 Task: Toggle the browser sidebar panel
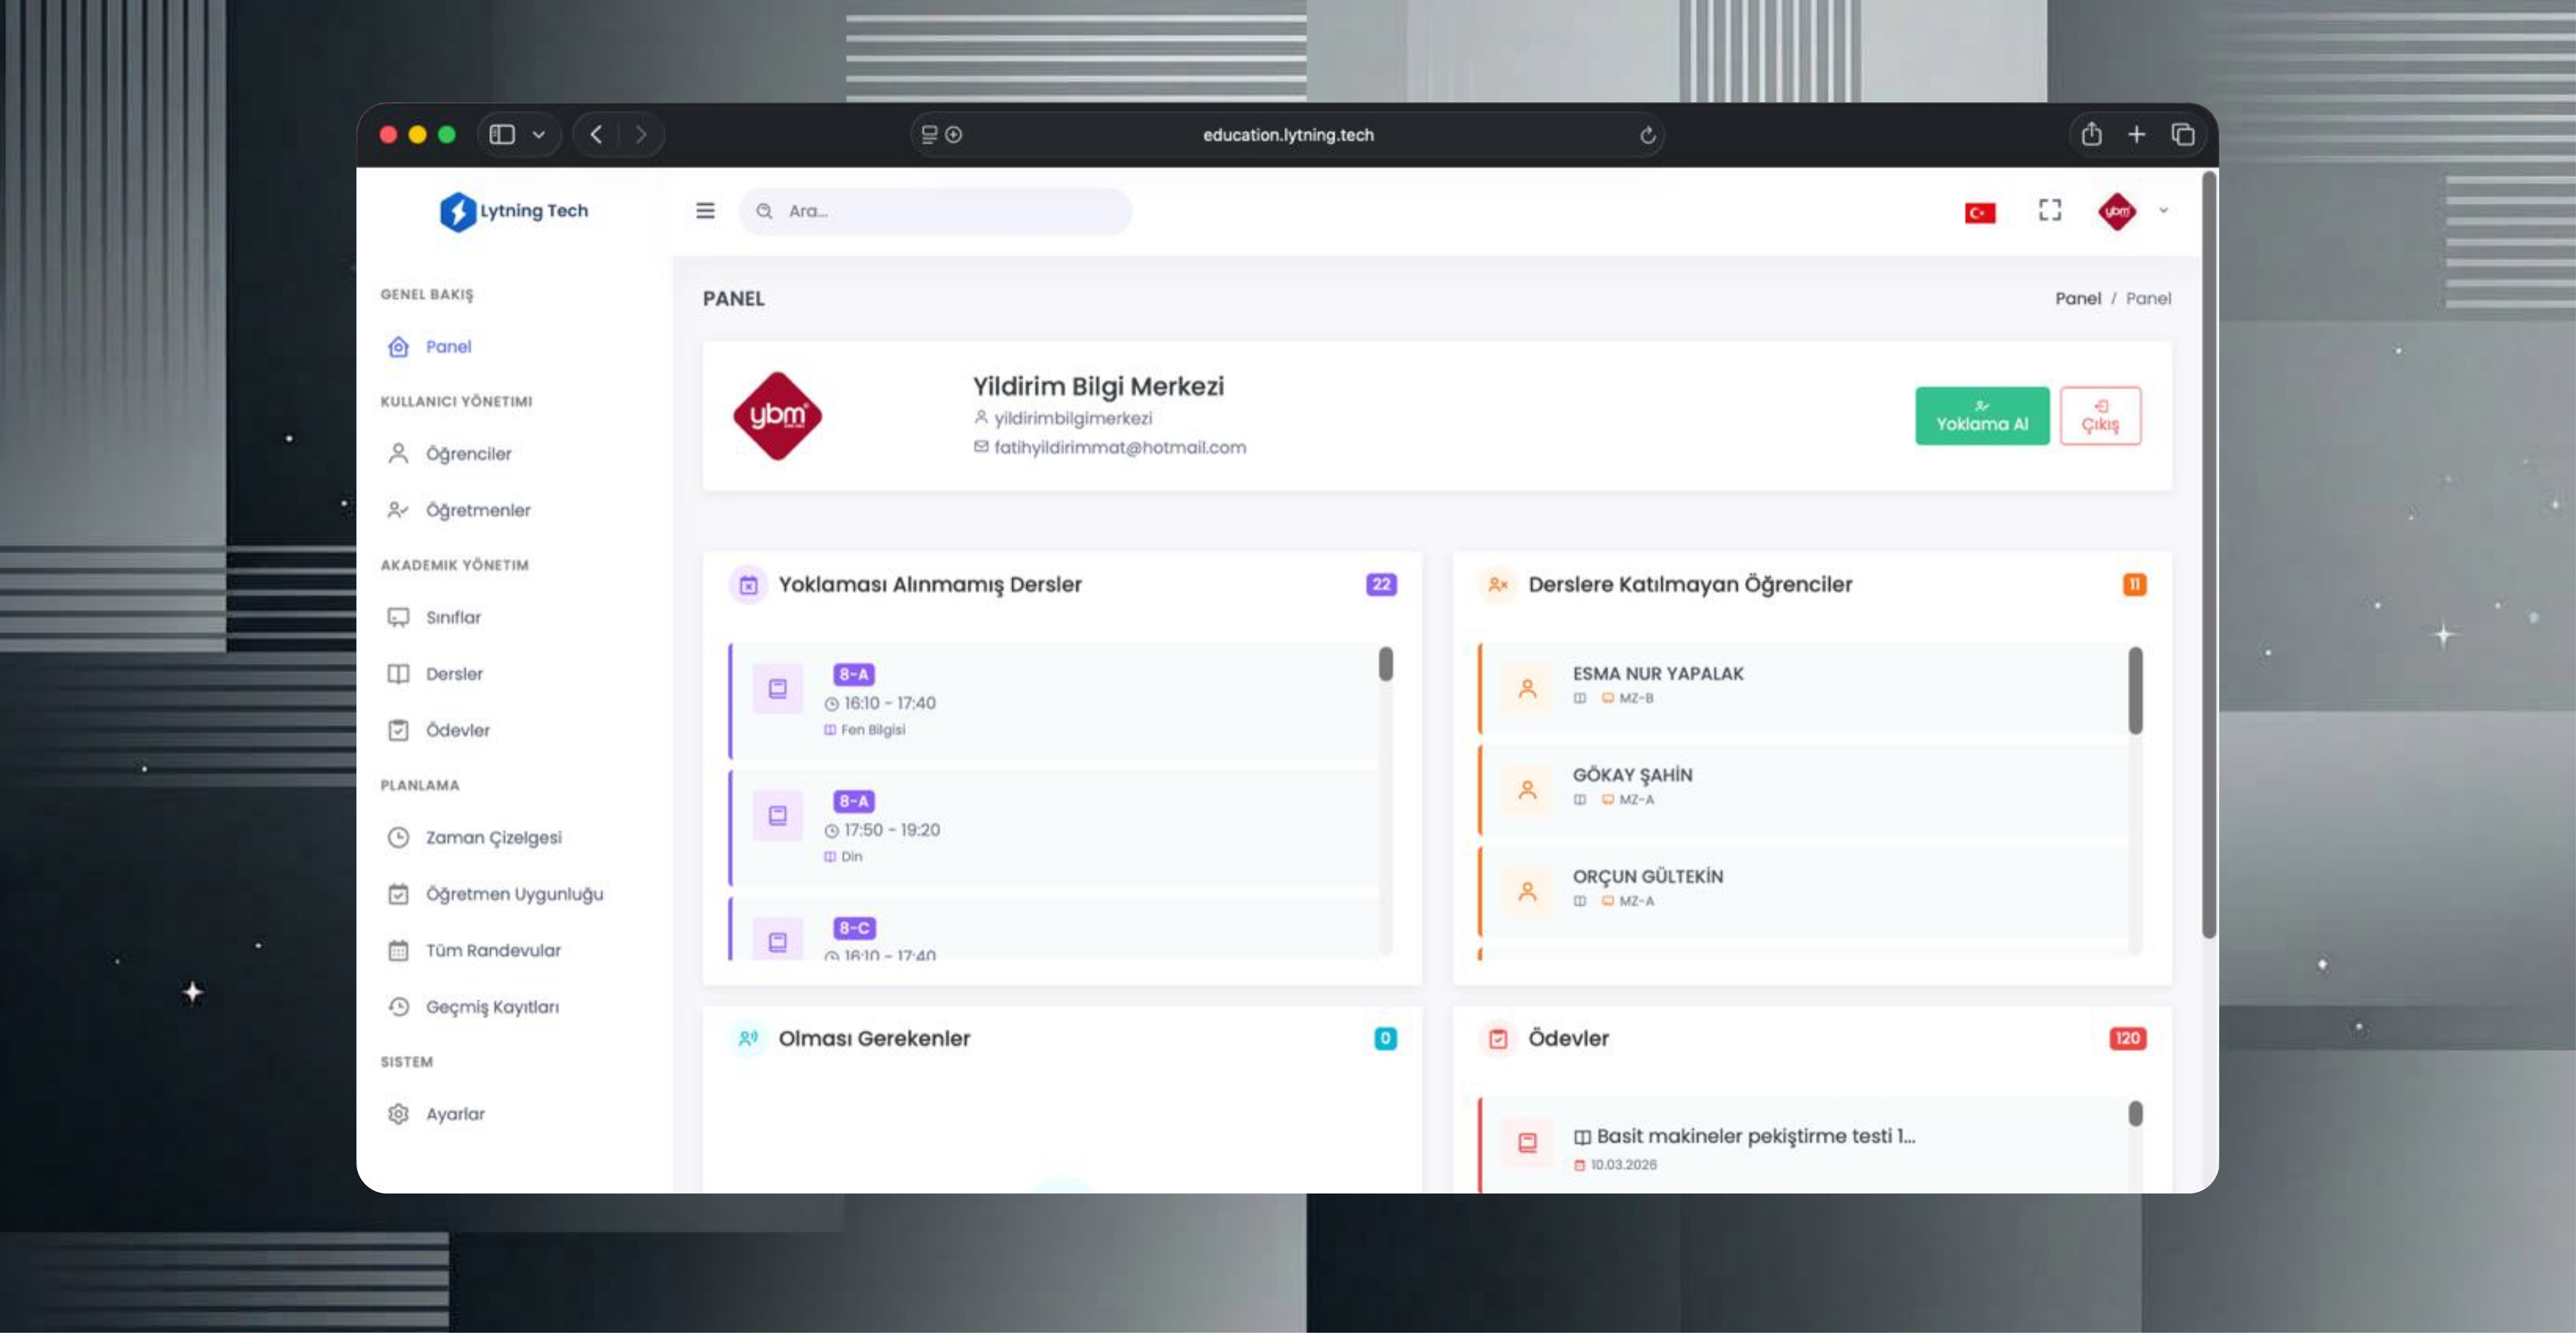click(502, 135)
